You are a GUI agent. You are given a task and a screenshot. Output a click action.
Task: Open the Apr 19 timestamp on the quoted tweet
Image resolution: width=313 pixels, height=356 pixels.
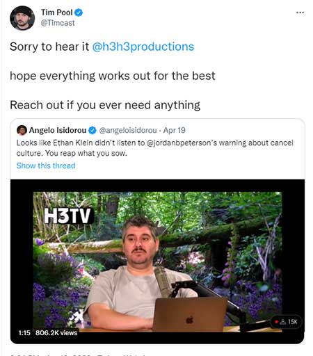click(x=175, y=130)
